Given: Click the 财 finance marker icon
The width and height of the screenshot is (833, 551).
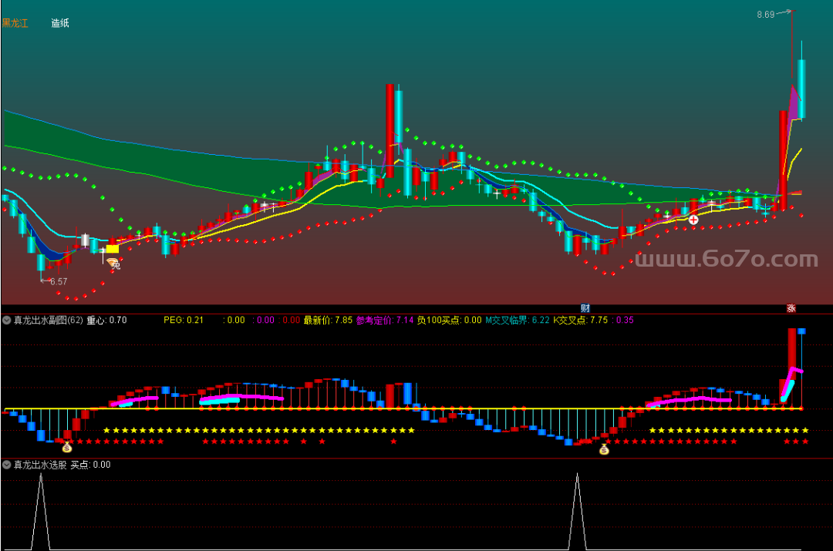Looking at the screenshot, I should coord(585,308).
